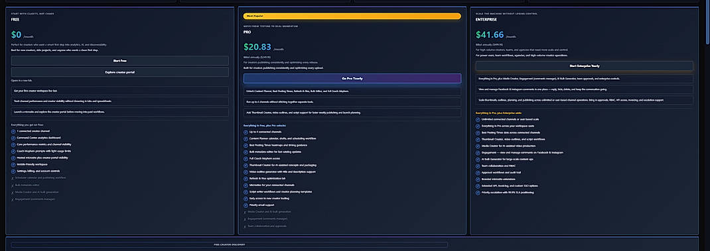Click 'Video outline generator' feature text
This screenshot has height=251, width=710.
point(282,172)
